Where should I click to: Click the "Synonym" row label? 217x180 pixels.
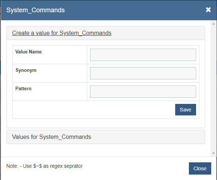click(x=26, y=70)
